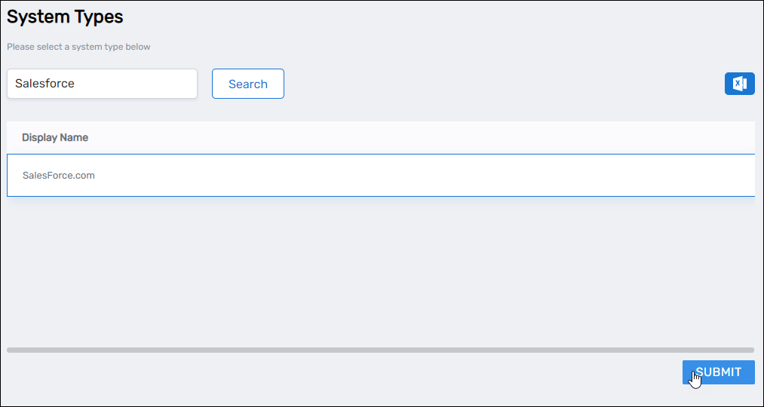The image size is (764, 407).
Task: Sort by the Display Name column header
Action: click(55, 137)
